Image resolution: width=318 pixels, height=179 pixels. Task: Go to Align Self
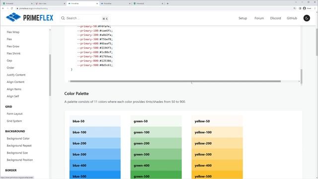point(13,96)
